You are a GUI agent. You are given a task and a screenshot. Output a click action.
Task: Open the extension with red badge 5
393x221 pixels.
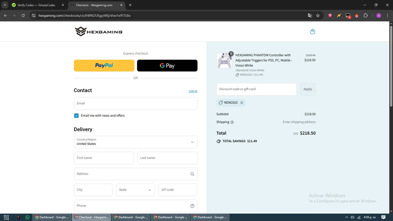pos(348,16)
